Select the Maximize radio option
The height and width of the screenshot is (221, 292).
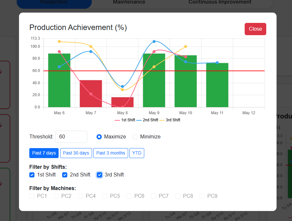[99, 137]
